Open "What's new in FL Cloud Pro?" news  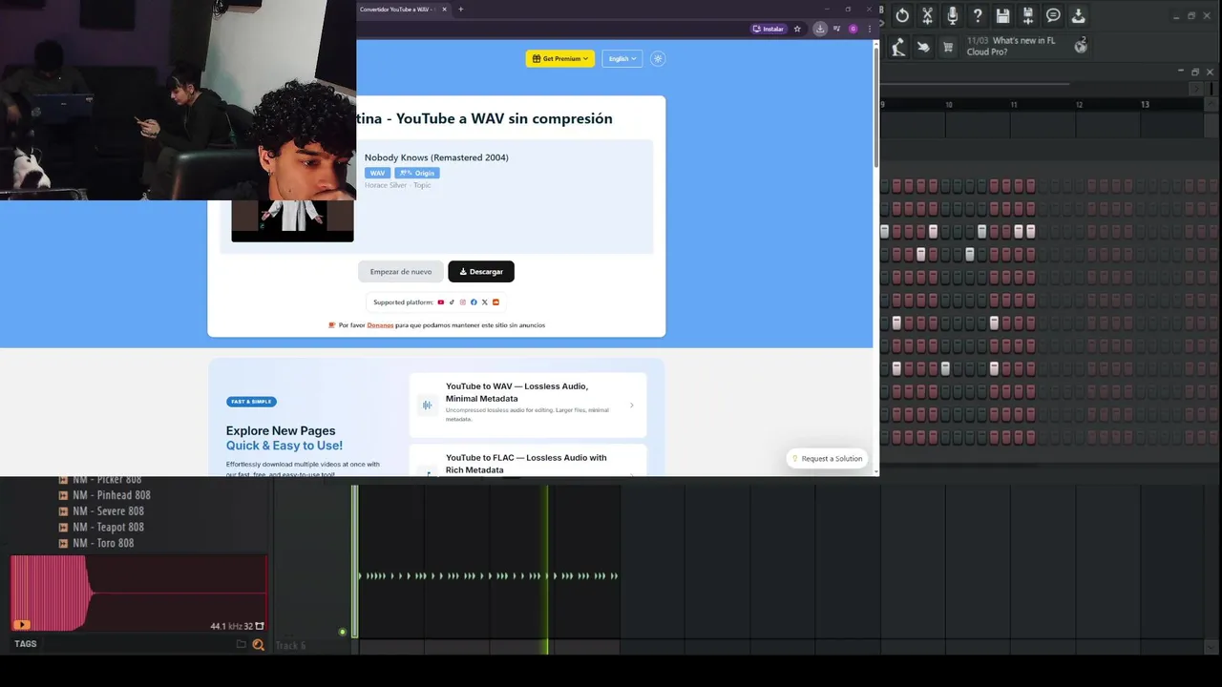point(1011,46)
